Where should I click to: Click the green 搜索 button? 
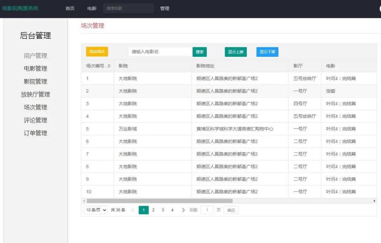tap(200, 51)
